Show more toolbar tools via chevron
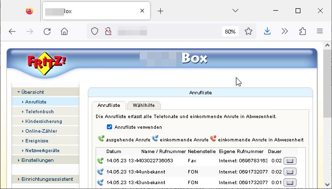332x189 pixels. click(285, 32)
